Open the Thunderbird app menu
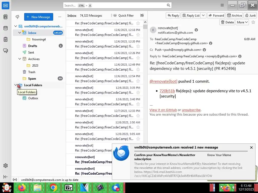 pyautogui.click(x=222, y=5)
